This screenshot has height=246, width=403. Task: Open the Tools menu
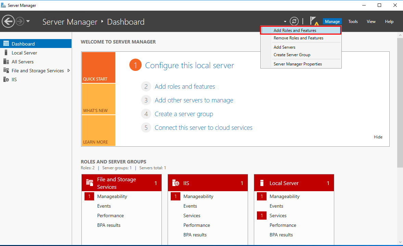coord(353,22)
